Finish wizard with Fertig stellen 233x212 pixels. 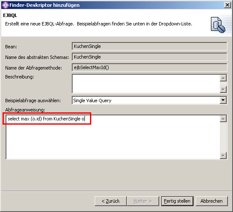pyautogui.click(x=177, y=201)
